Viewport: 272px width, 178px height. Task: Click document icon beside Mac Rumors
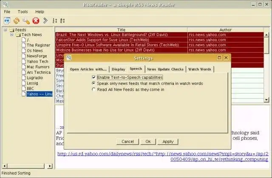pos(24,67)
